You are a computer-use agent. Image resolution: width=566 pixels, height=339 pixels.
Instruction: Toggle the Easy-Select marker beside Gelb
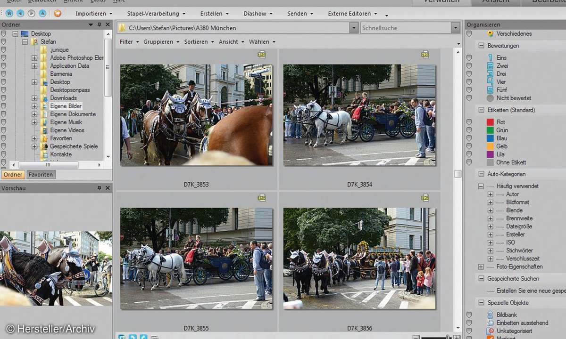click(x=469, y=146)
